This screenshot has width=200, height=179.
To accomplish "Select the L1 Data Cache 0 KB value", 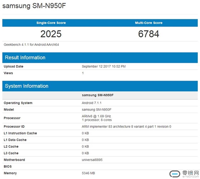I will click(x=85, y=140).
